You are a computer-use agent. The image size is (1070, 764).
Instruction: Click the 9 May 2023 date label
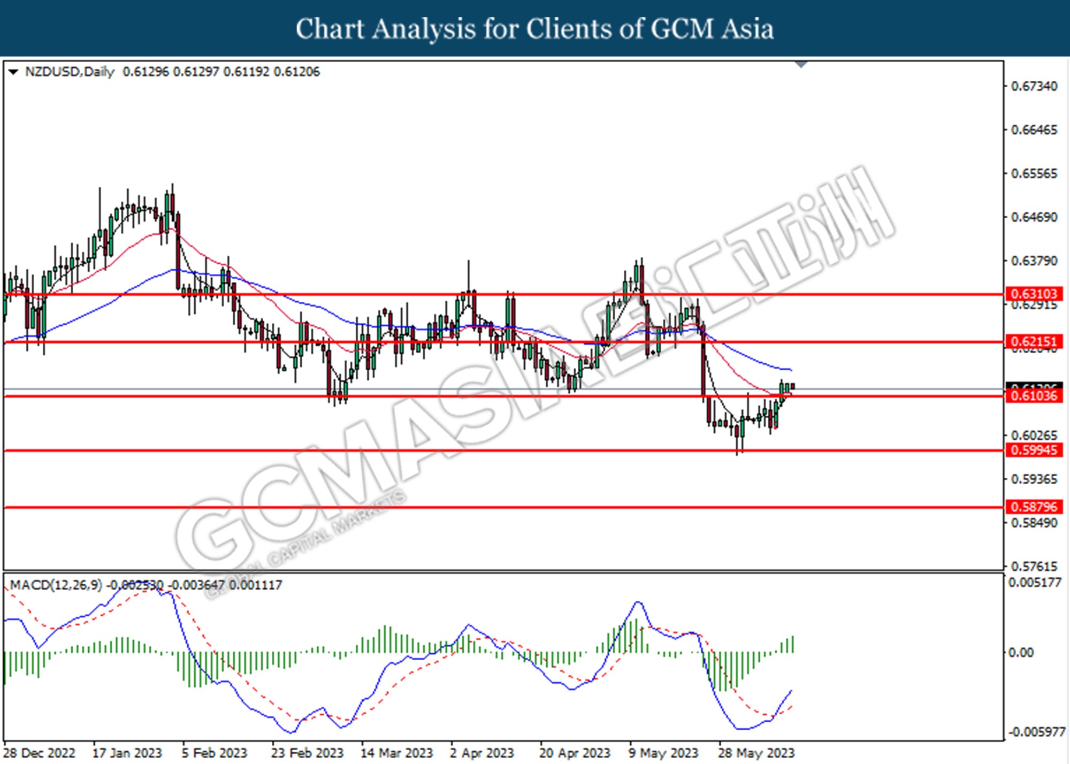(663, 753)
